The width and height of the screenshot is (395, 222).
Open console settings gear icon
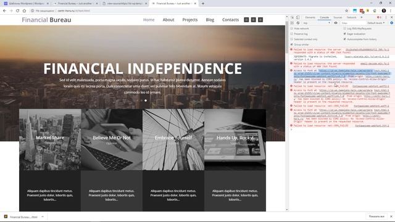pyautogui.click(x=391, y=23)
